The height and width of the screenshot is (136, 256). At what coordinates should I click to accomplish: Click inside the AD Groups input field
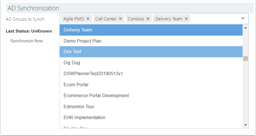[x=215, y=19]
